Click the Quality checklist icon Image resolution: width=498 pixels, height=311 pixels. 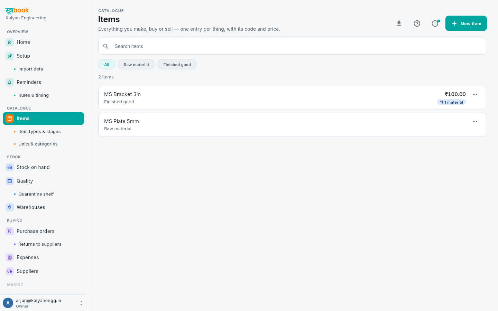pyautogui.click(x=10, y=181)
